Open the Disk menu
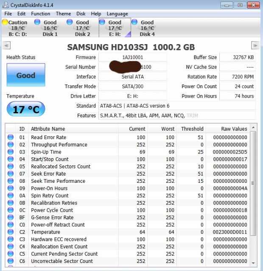Viewport: 263px width, 271px height. (x=81, y=14)
